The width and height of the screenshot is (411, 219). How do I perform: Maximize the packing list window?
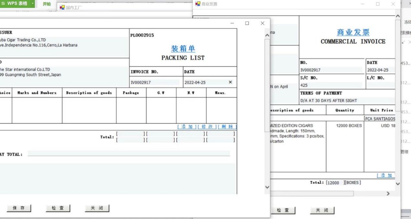coord(247,23)
